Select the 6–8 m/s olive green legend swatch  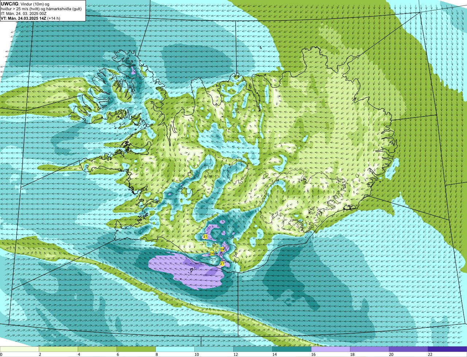pos(136,349)
